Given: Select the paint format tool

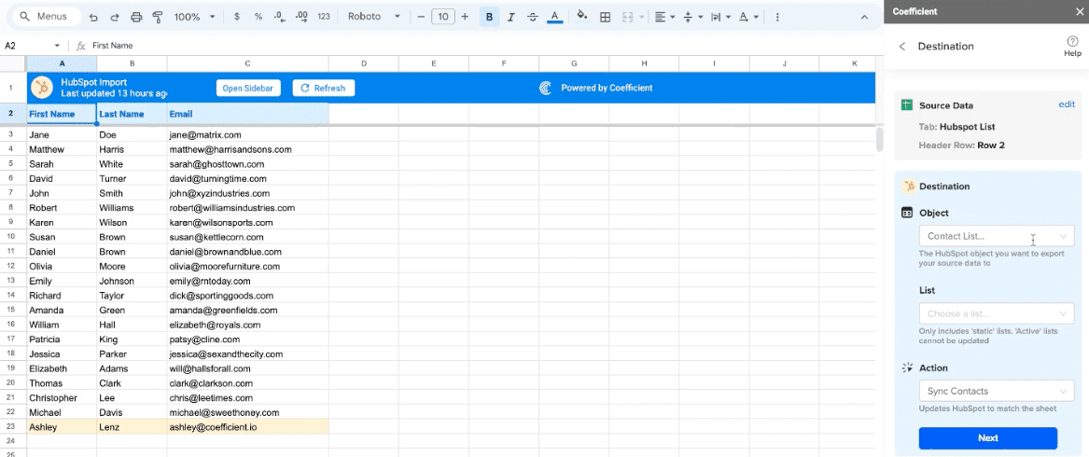Looking at the screenshot, I should click(157, 17).
